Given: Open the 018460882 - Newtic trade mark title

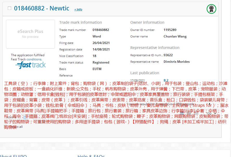Looking at the screenshot, I should click(x=42, y=8).
